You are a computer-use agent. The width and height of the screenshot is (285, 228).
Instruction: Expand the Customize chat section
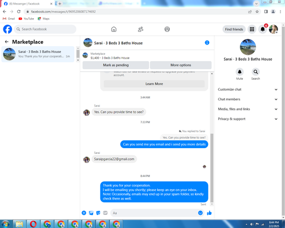coord(247,89)
